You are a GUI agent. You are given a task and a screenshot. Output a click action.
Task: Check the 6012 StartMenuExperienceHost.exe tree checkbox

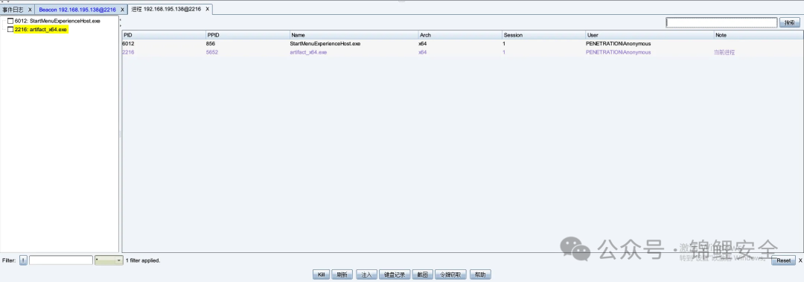tap(10, 21)
